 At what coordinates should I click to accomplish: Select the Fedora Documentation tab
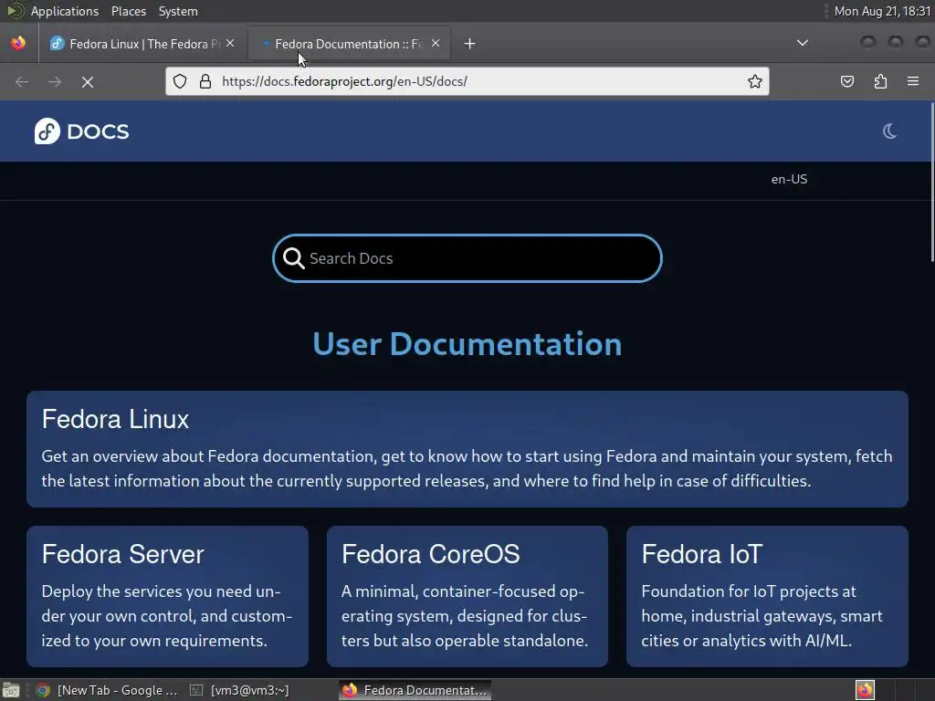pos(349,44)
